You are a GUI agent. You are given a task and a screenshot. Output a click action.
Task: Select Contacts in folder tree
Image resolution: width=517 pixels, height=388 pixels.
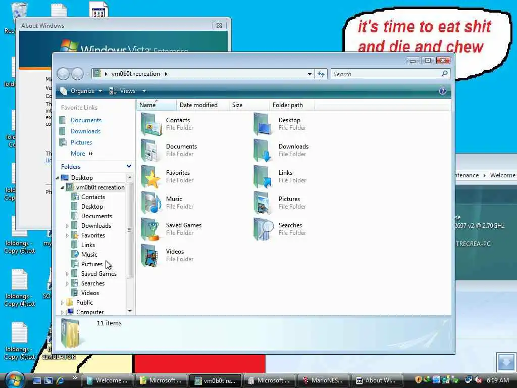pos(93,197)
